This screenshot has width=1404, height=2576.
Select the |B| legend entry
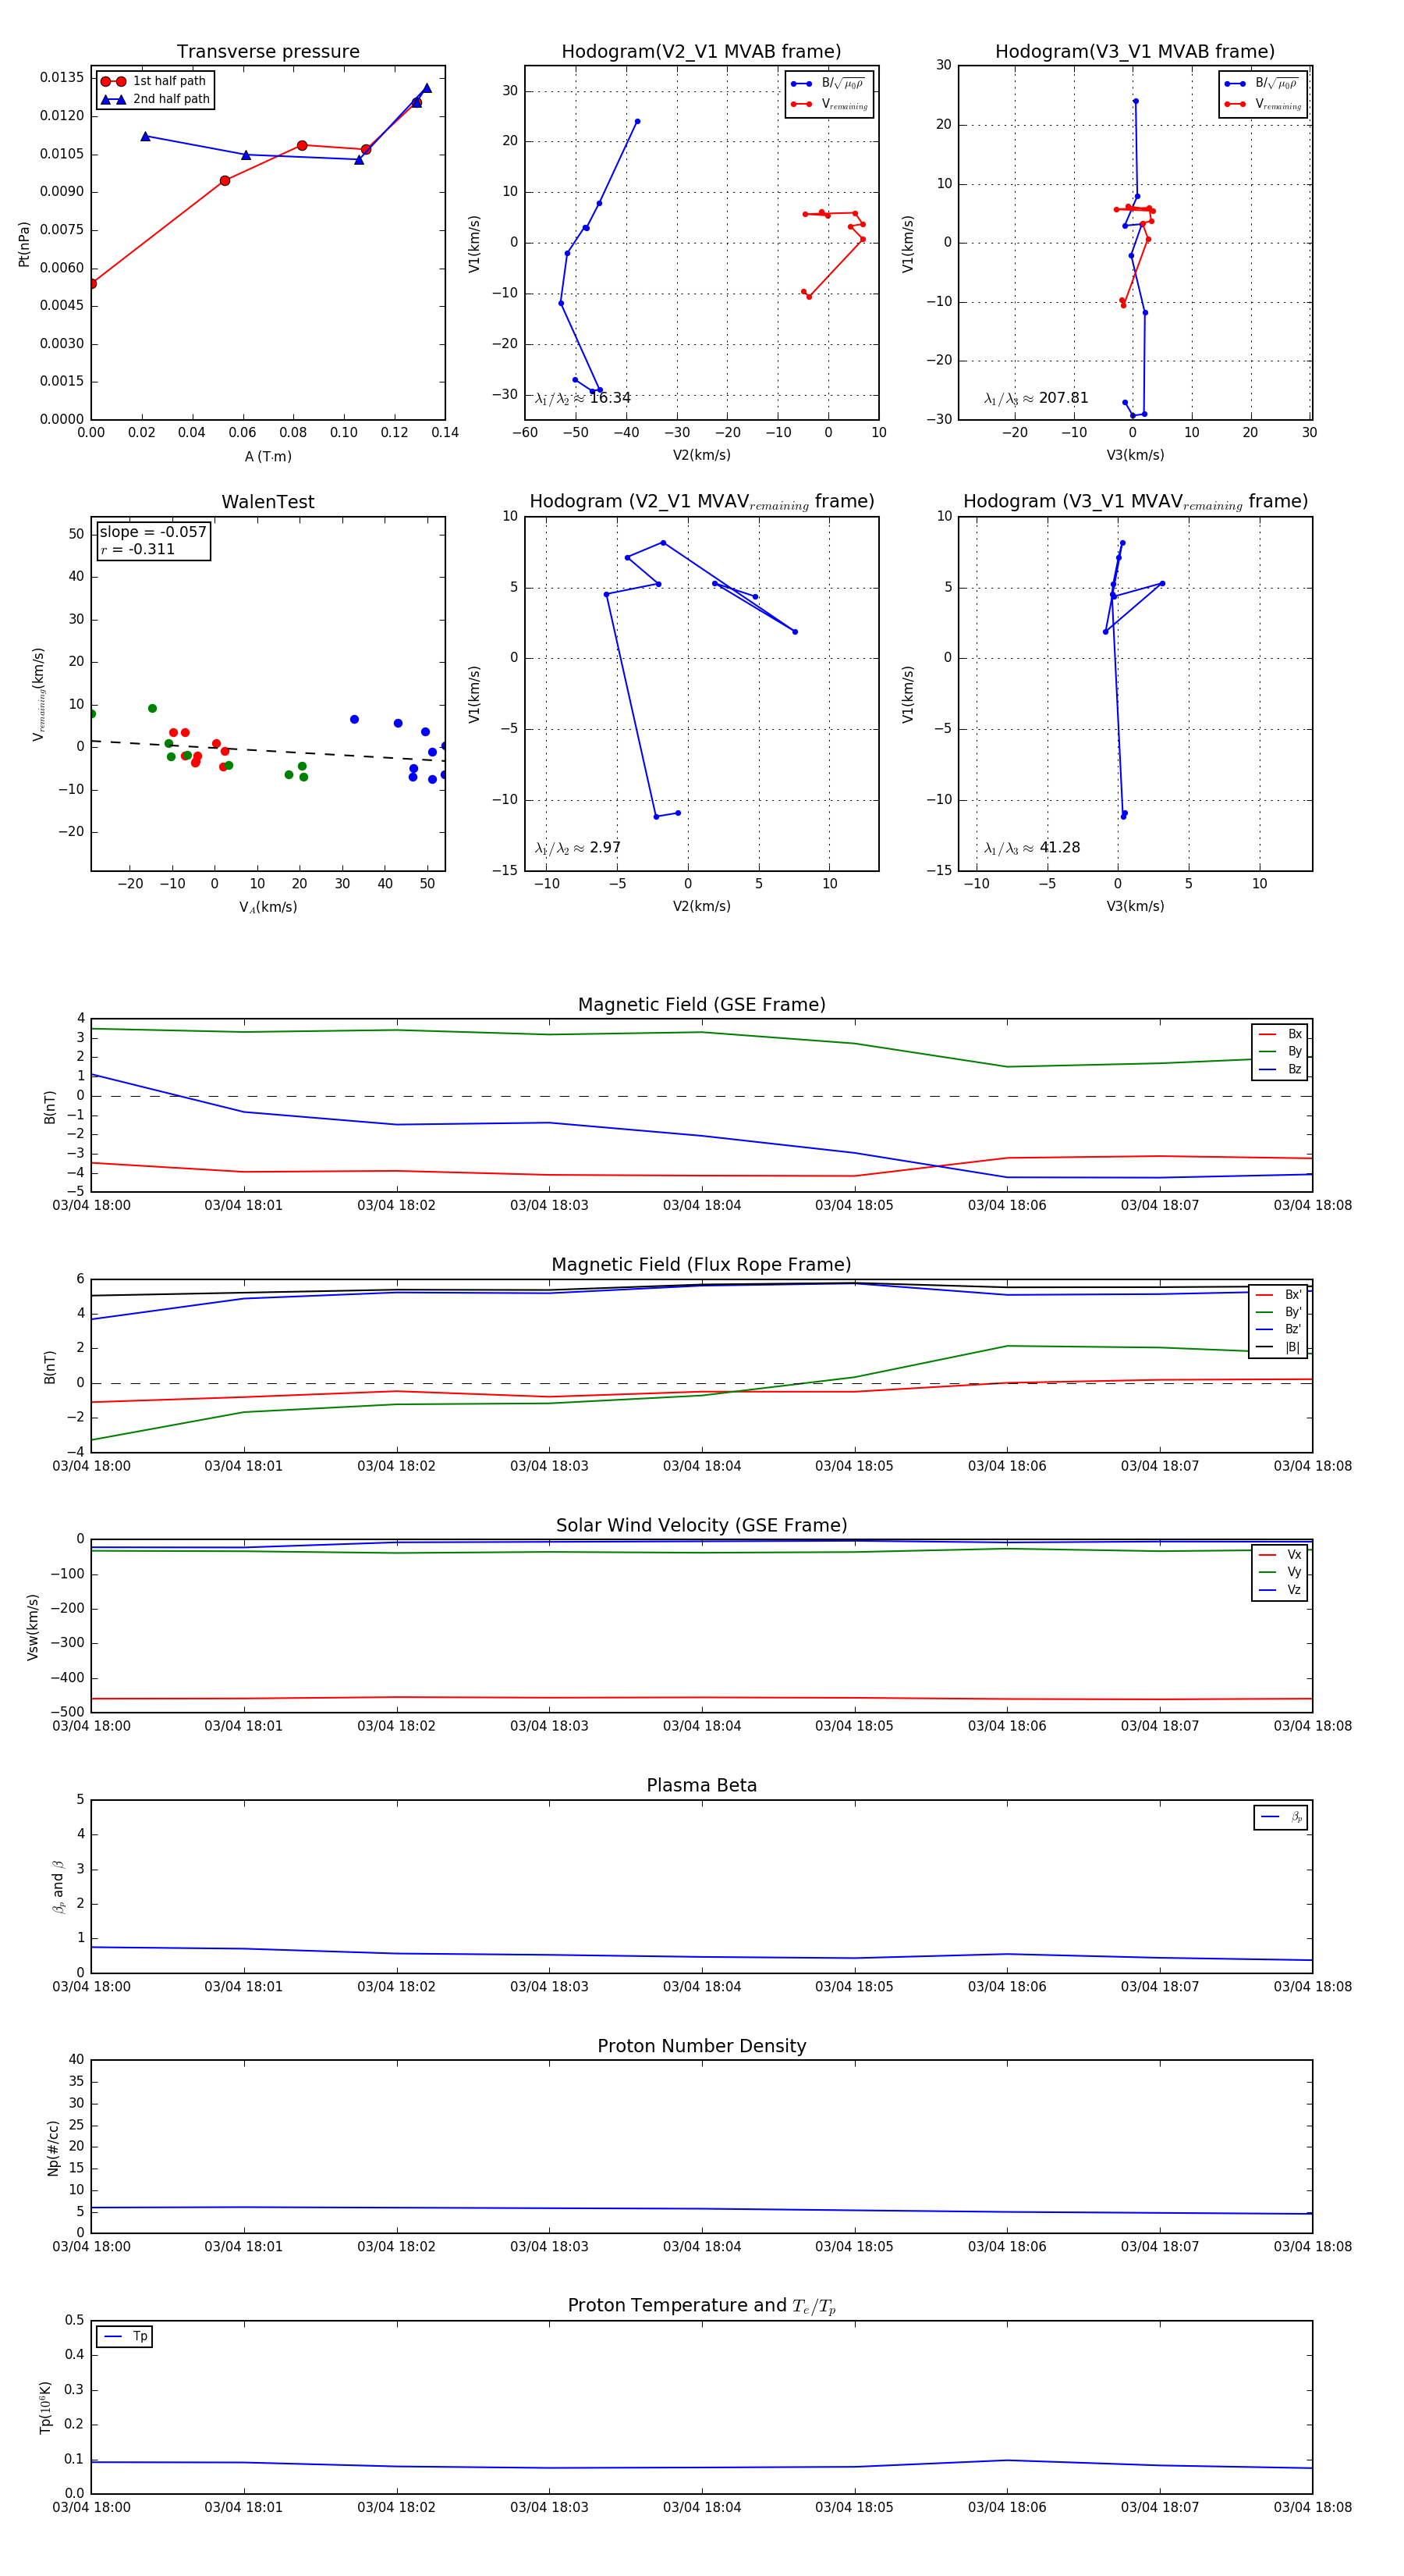[x=1279, y=1347]
